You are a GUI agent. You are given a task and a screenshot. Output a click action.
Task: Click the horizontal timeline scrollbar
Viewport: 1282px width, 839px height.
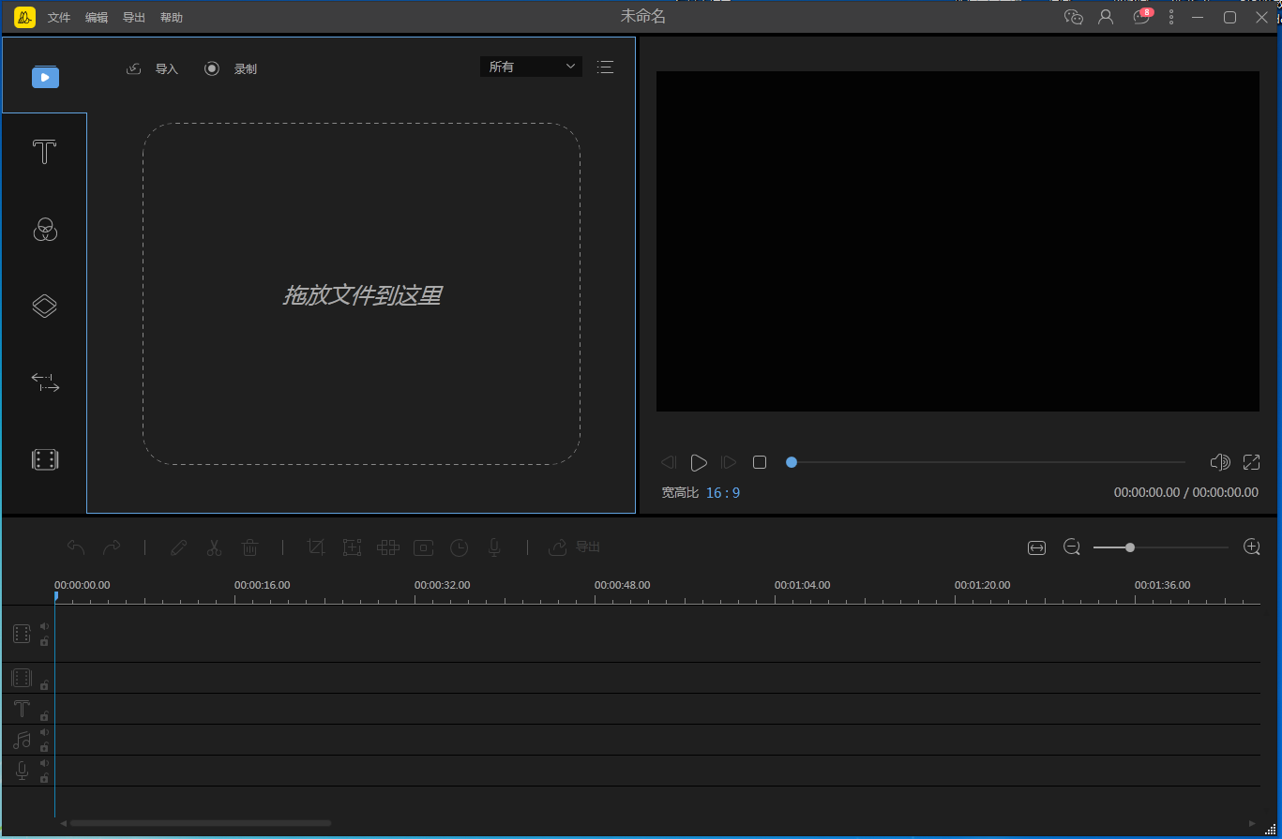(201, 823)
